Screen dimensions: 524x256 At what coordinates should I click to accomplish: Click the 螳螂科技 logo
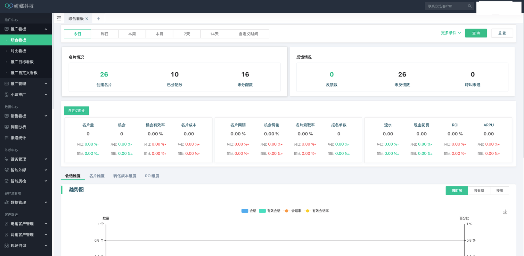(x=19, y=6)
